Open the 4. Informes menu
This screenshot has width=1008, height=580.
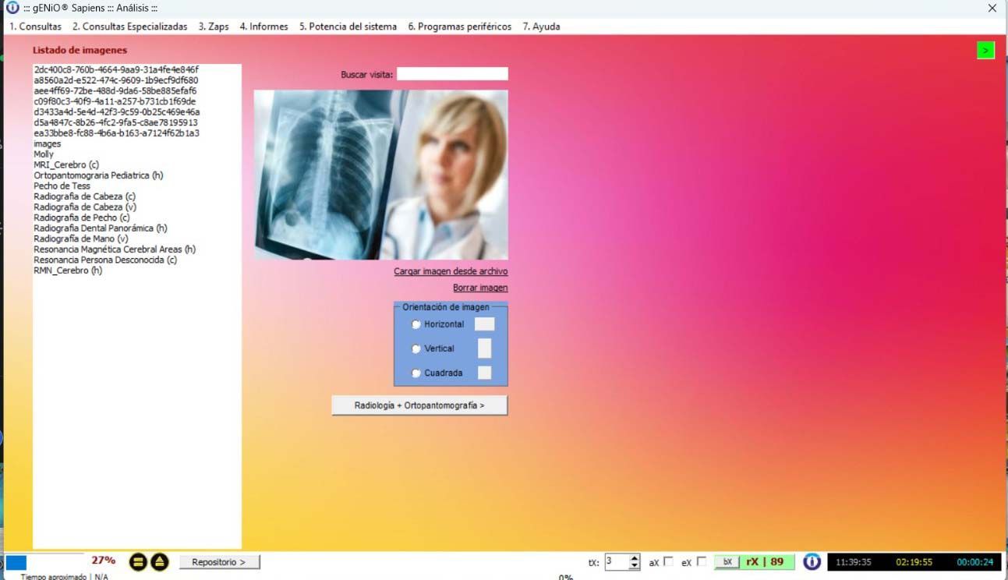pos(264,27)
